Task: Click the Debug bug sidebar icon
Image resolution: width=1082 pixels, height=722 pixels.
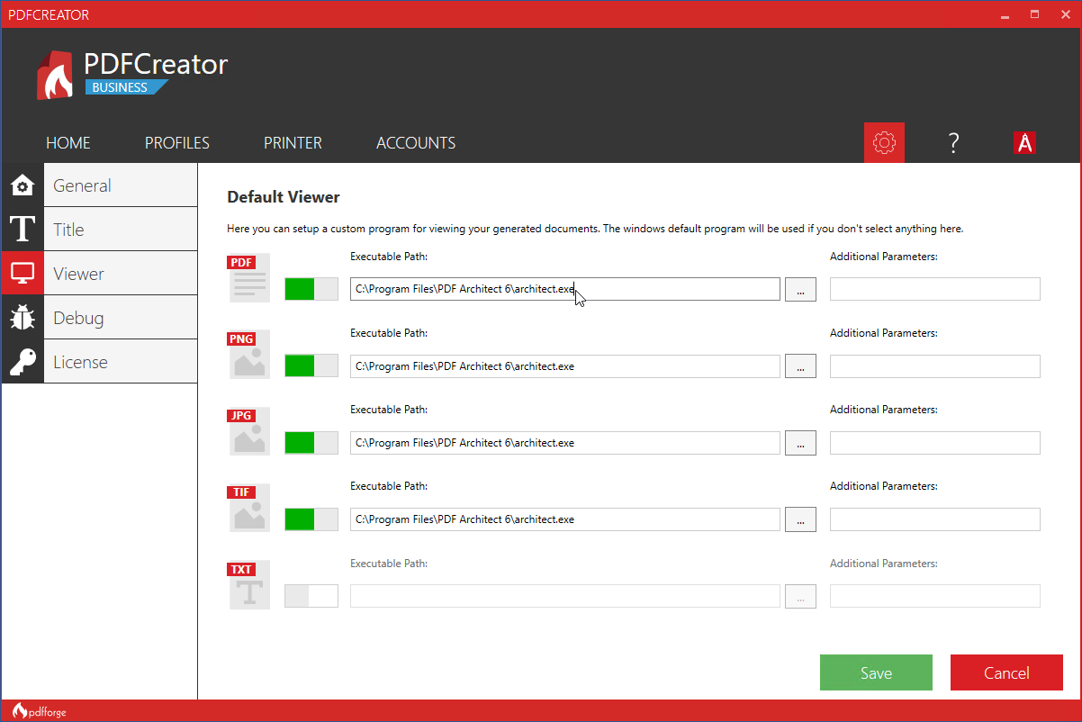Action: 23,318
